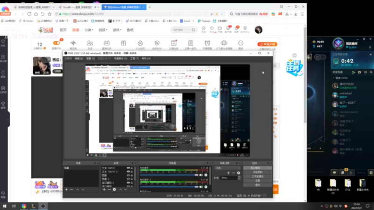Viewport: 374px width, 210px height.
Task: Mute the second mixer track speaker
Action: (x=201, y=187)
